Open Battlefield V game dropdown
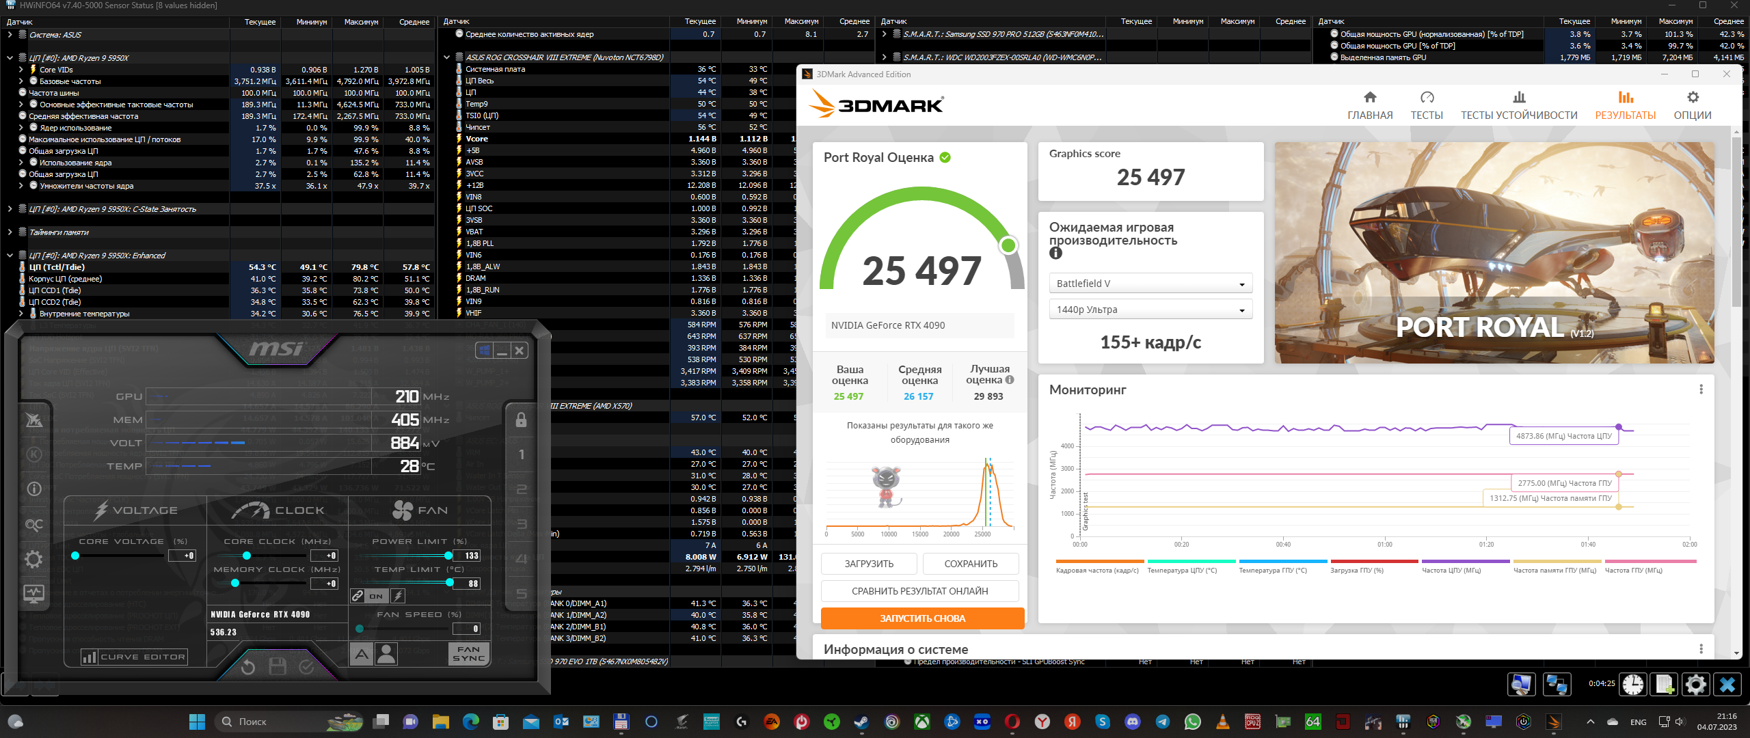This screenshot has width=1750, height=738. (x=1150, y=284)
